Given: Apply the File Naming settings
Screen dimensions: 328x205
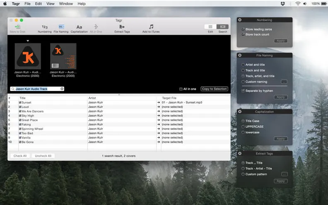Looking at the screenshot, I should click(280, 97).
